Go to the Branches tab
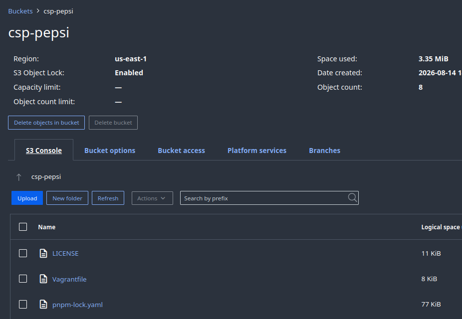 tap(324, 151)
